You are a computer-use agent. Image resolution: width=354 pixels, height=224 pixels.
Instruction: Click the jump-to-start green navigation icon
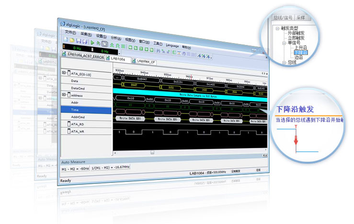click(130, 47)
